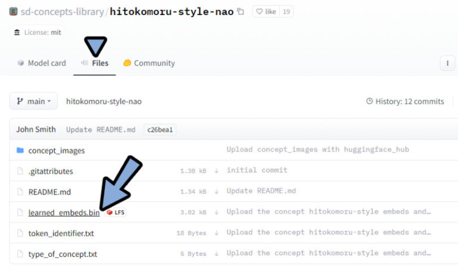The width and height of the screenshot is (458, 276).
Task: Switch to the Files tab
Action: pyautogui.click(x=95, y=63)
